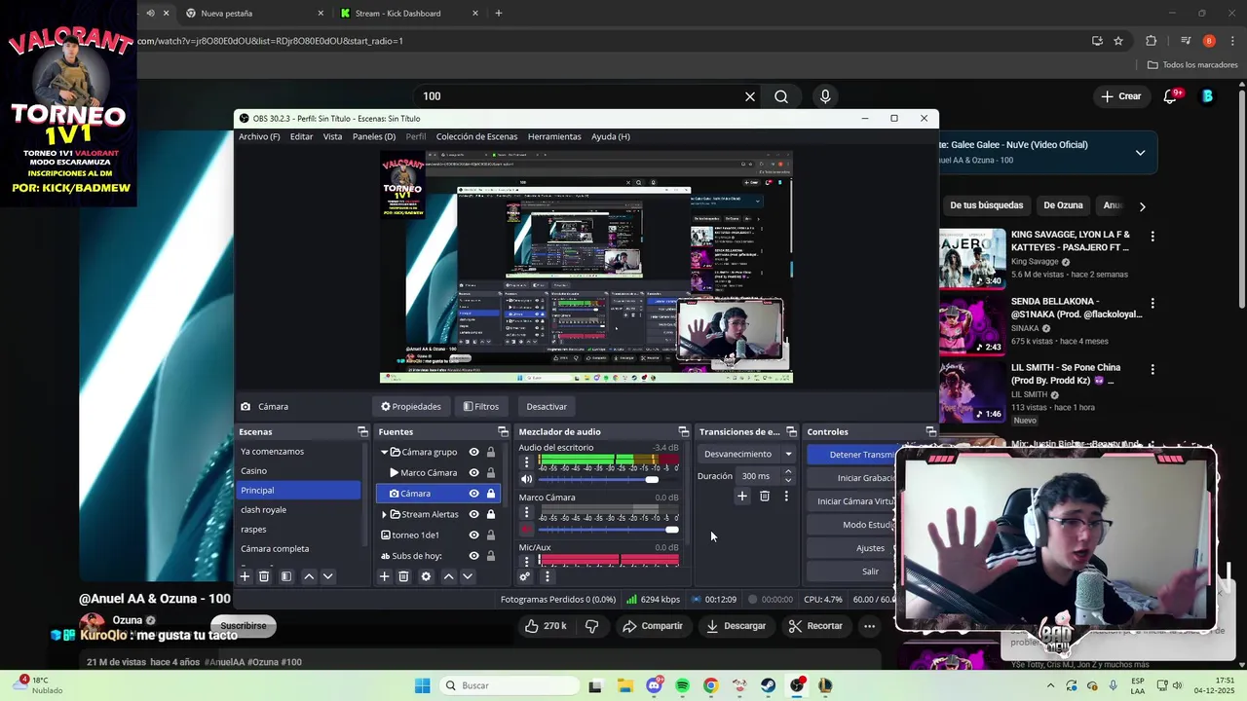The image size is (1247, 701).
Task: Undock the Fuentes panel icon
Action: coord(503,431)
